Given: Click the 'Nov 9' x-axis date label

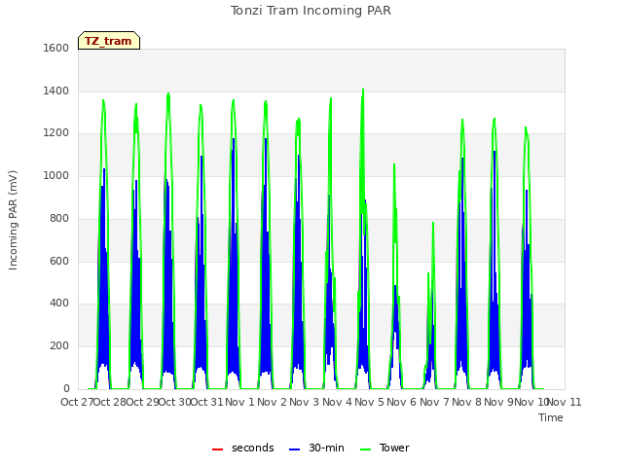Looking at the screenshot, I should (x=499, y=402).
